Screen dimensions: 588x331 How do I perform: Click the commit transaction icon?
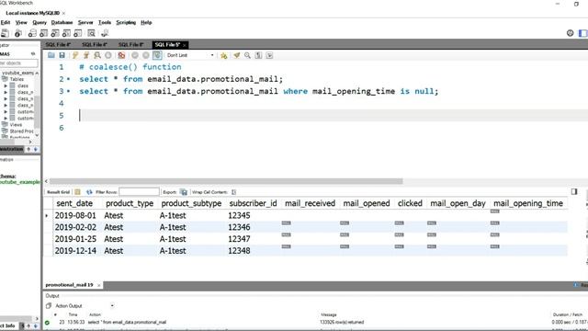[x=135, y=55]
